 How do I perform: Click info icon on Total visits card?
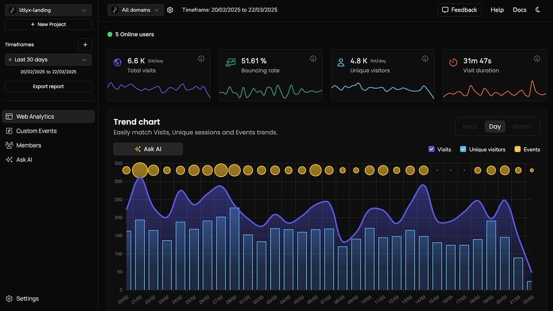pyautogui.click(x=201, y=59)
